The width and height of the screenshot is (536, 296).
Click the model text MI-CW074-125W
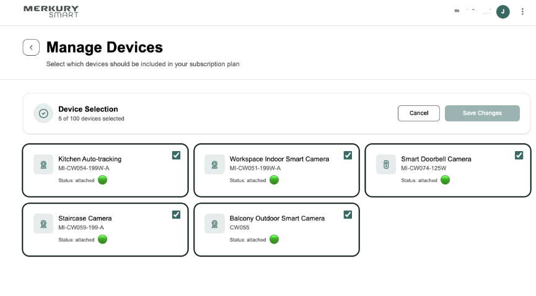point(424,168)
